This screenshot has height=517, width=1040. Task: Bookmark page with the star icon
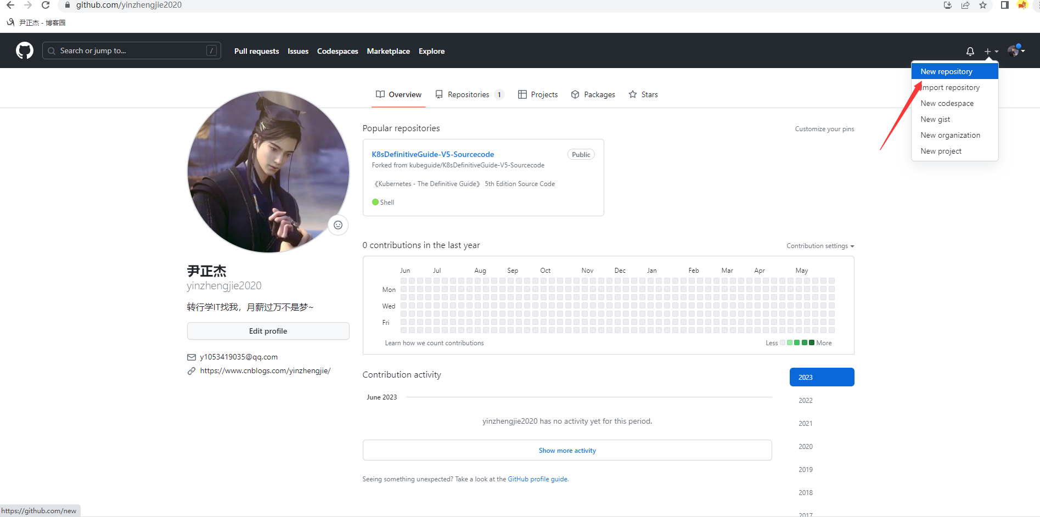point(982,5)
